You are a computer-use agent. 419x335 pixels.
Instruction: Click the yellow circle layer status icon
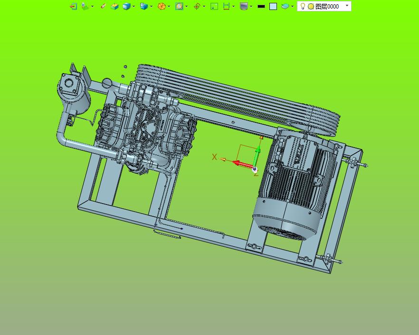(x=311, y=7)
